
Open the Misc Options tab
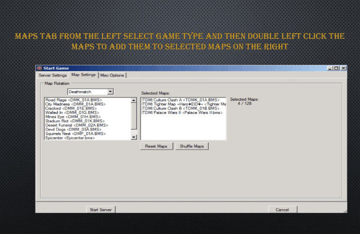coord(112,75)
